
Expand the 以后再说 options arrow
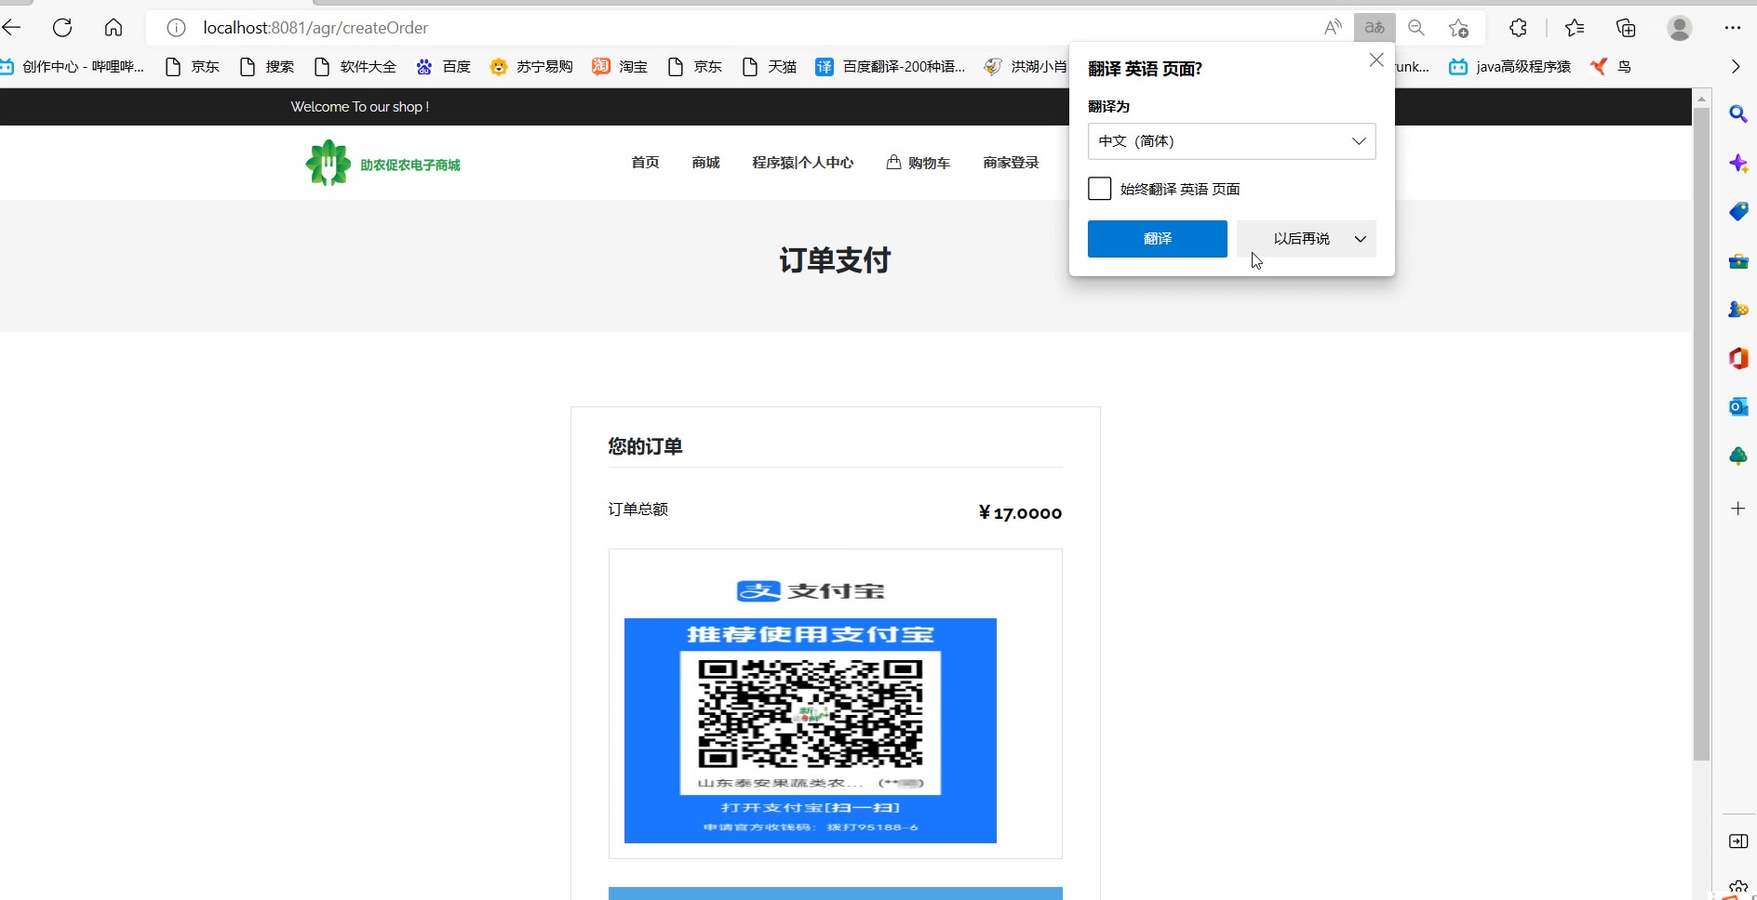[x=1361, y=239]
